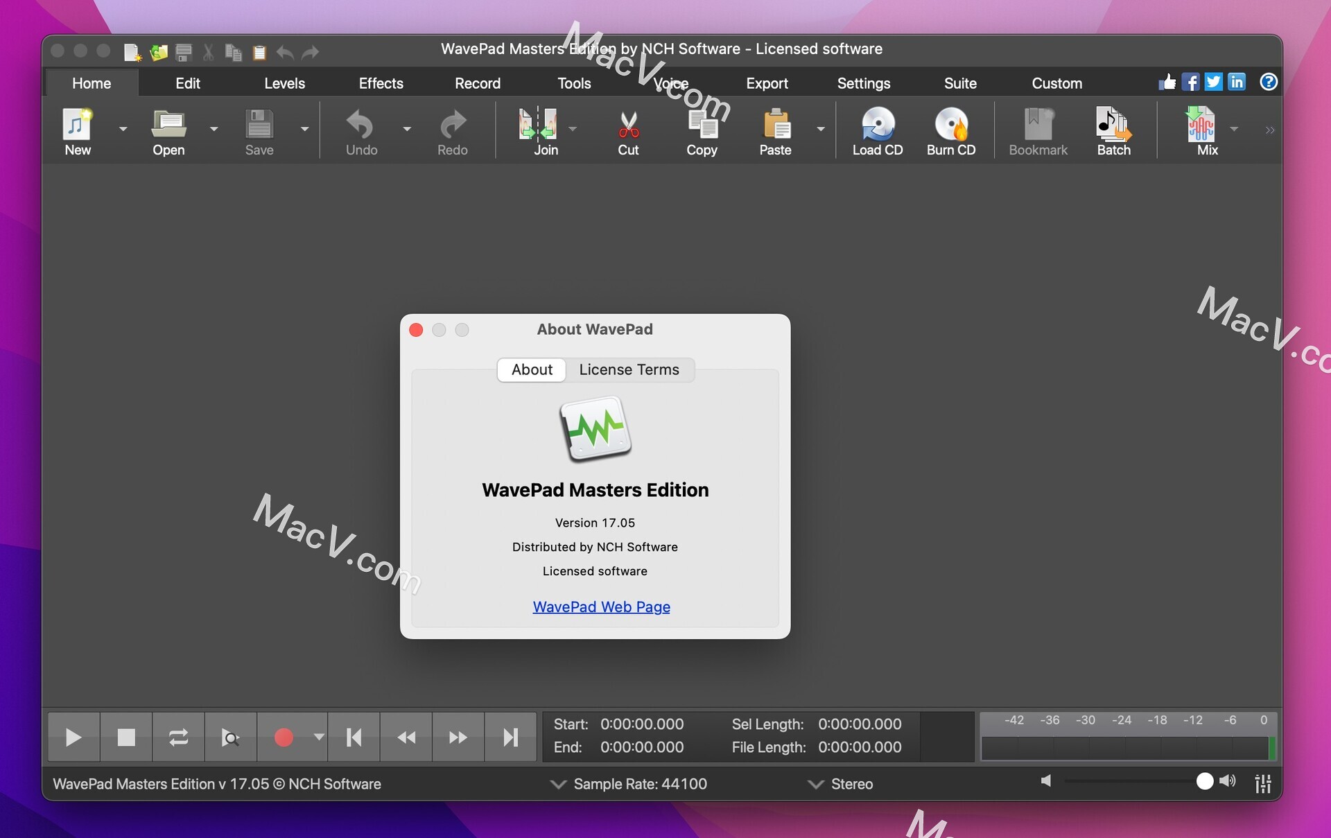
Task: Adjust the volume slider knob
Action: (1205, 781)
